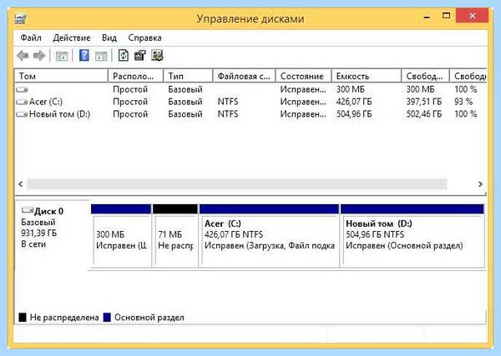The height and width of the screenshot is (356, 501).
Task: Open the Вид menu
Action: pyautogui.click(x=109, y=38)
